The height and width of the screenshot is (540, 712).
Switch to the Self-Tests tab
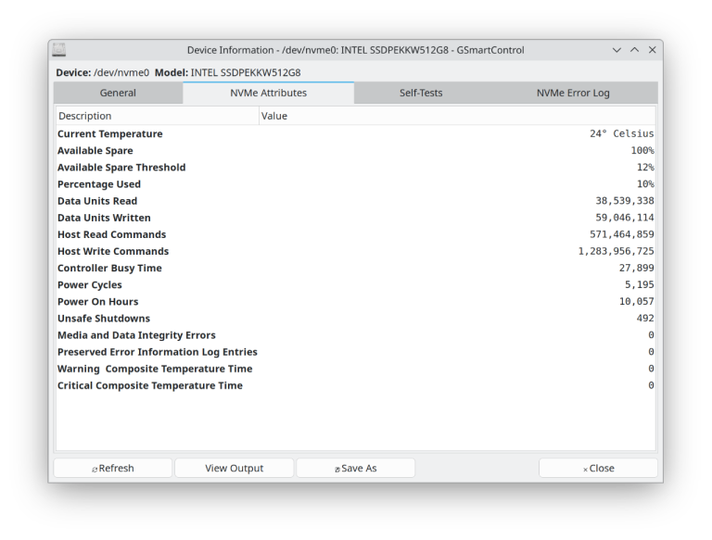tap(421, 93)
